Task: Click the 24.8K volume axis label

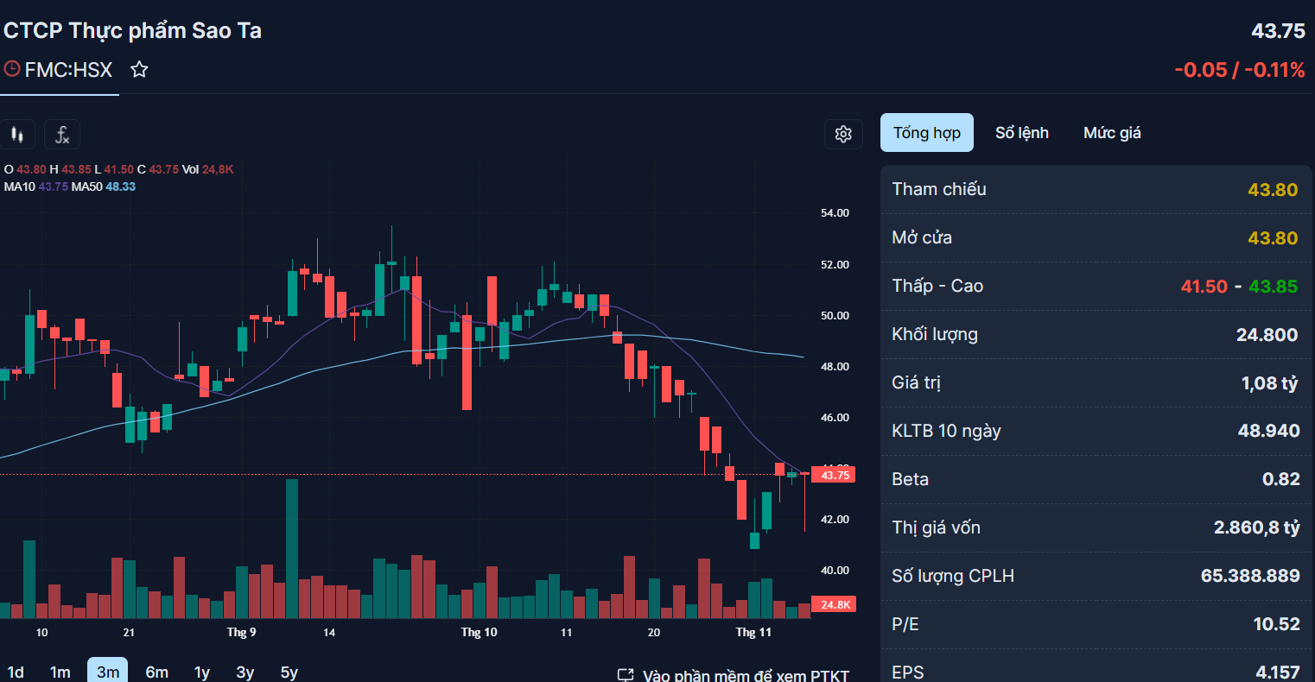Action: (x=834, y=604)
